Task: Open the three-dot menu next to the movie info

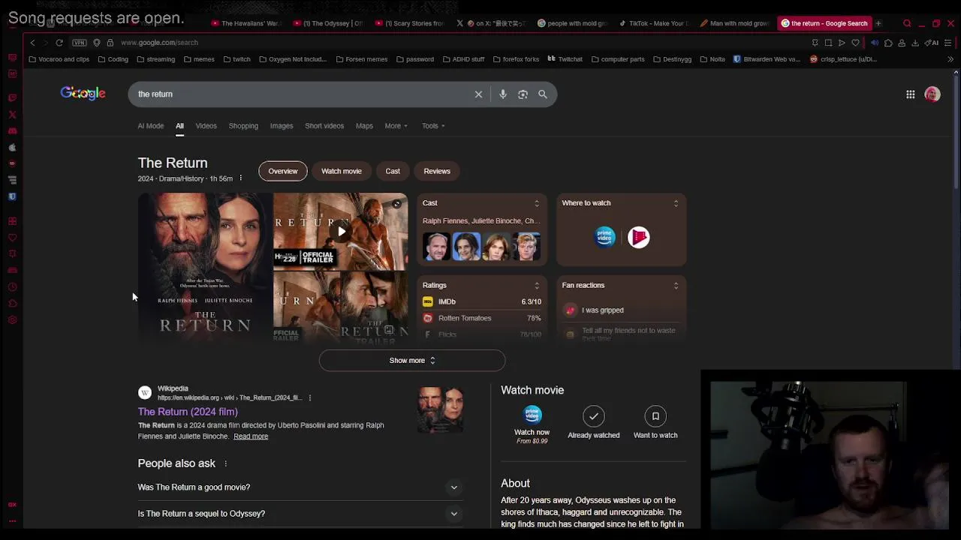Action: pos(240,178)
